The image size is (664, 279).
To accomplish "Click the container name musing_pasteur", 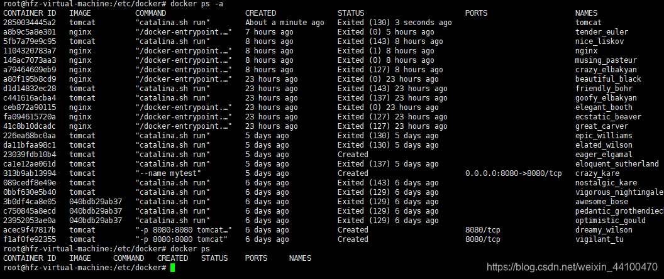I will [x=606, y=60].
